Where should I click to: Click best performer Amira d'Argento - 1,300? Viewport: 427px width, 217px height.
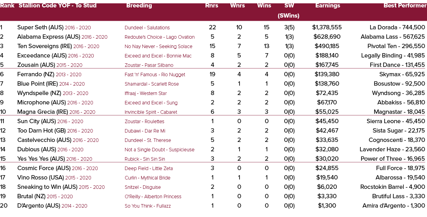point(394,206)
